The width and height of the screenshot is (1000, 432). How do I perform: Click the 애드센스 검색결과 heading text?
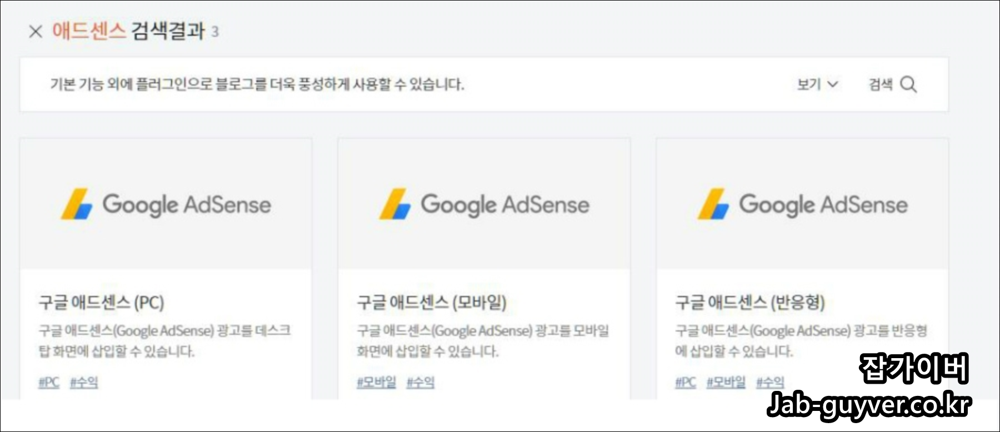(129, 31)
